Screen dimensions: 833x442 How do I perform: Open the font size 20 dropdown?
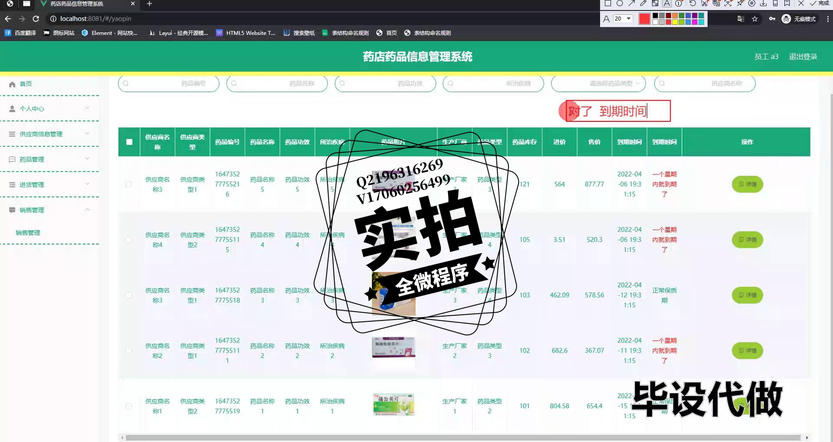pyautogui.click(x=623, y=19)
